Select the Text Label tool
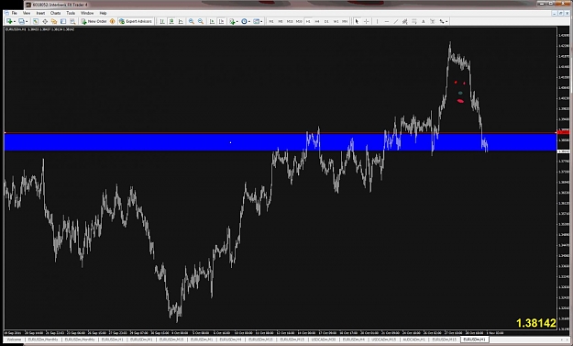This screenshot has height=346, width=573. 433,22
